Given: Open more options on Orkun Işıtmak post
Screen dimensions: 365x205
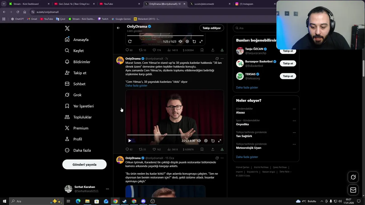Looking at the screenshot, I should point(222,158).
